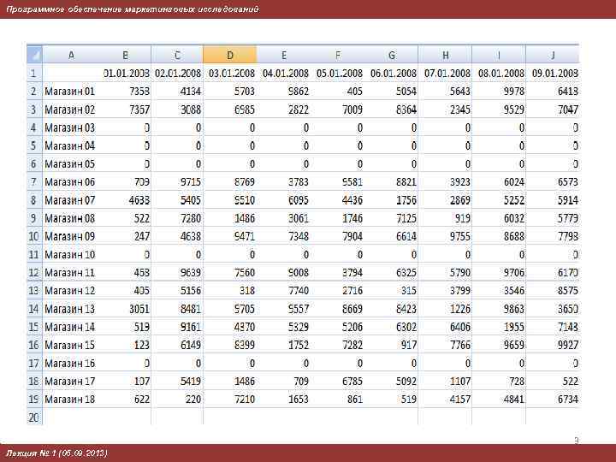Click cell Магазин 06
Viewport: 616px width, 462px height.
(x=70, y=182)
